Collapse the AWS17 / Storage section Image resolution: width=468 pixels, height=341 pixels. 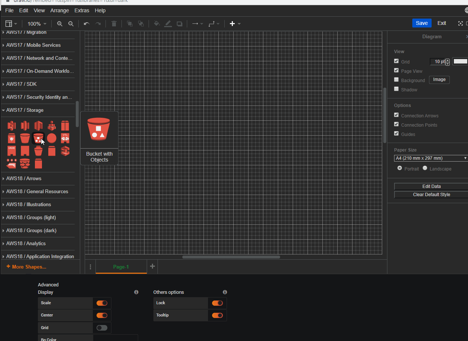(38, 110)
